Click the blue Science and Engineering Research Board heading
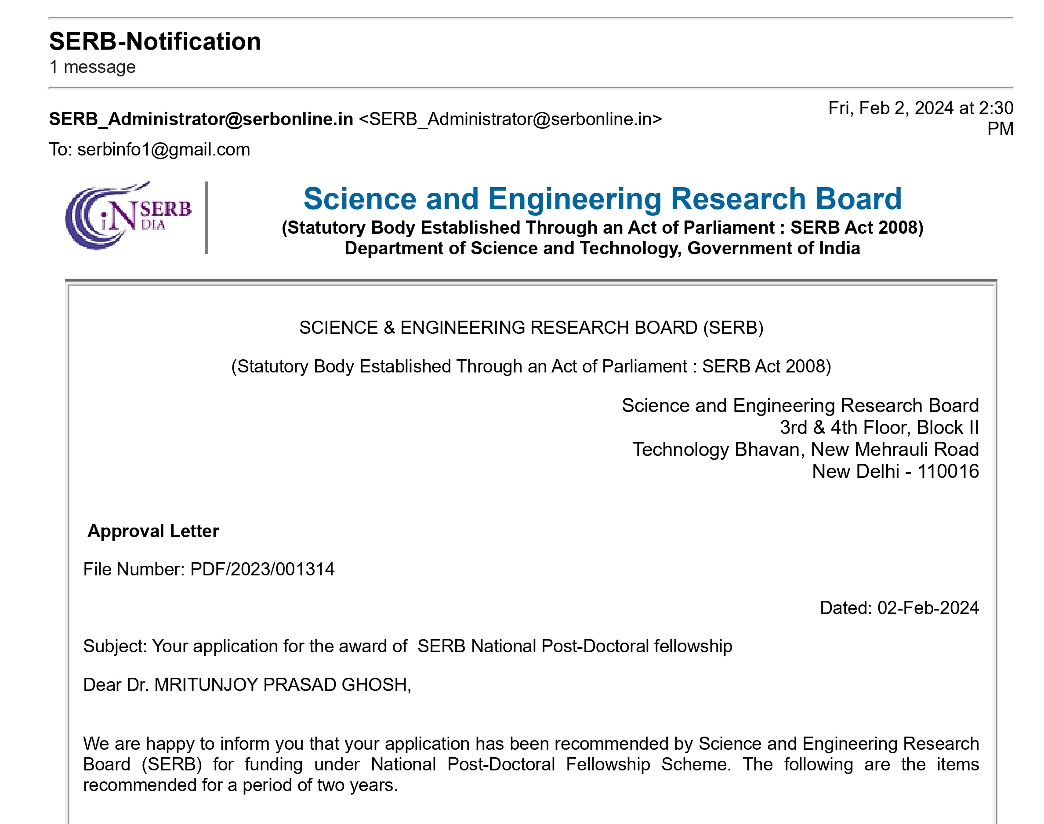This screenshot has width=1044, height=824. [602, 199]
